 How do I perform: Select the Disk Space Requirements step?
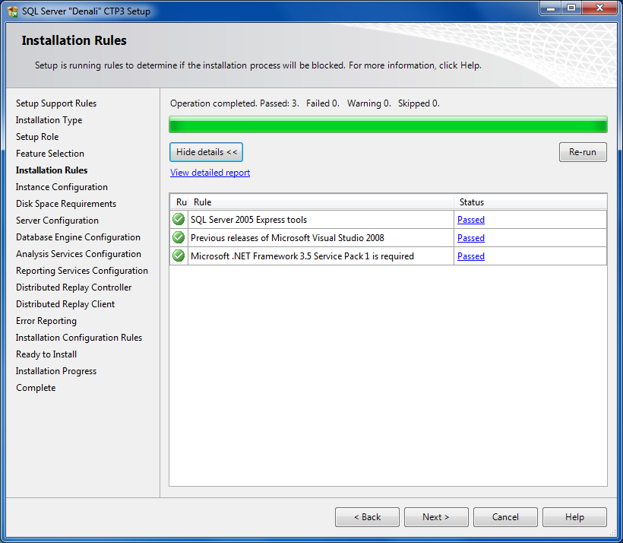(x=66, y=204)
